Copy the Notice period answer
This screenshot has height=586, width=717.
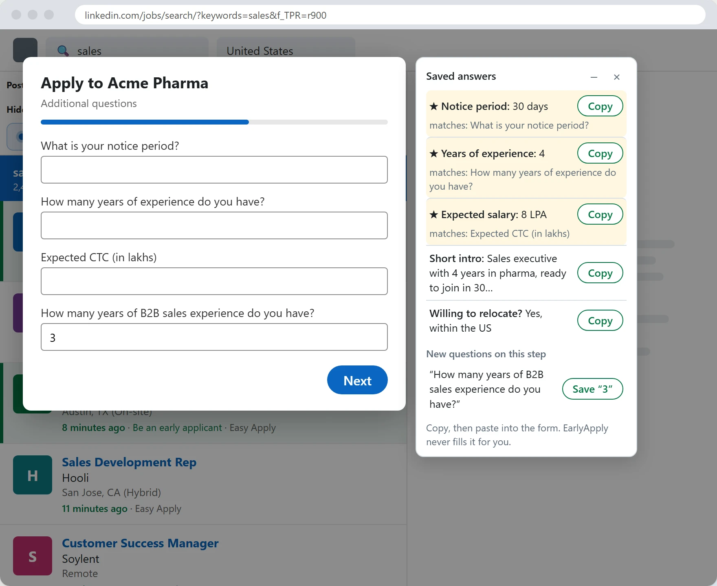click(x=600, y=106)
